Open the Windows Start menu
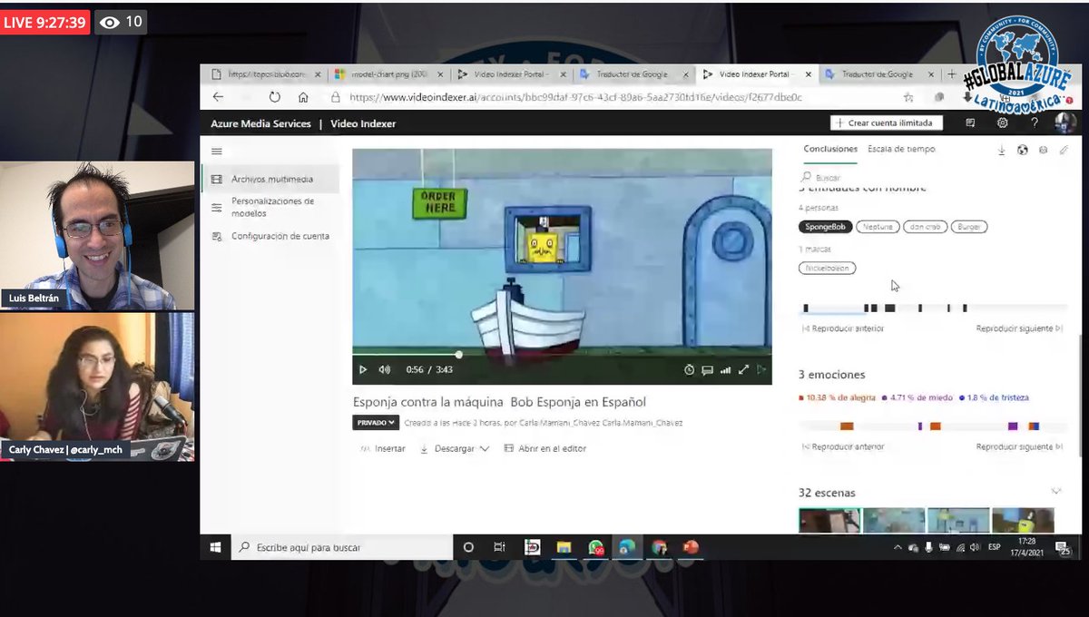This screenshot has width=1089, height=617. coord(216,547)
